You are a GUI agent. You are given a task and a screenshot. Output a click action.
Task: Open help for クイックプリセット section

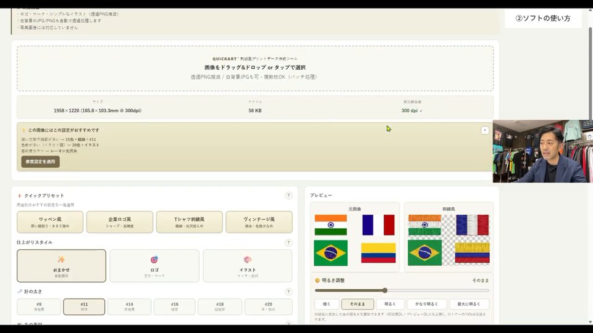[288, 195]
